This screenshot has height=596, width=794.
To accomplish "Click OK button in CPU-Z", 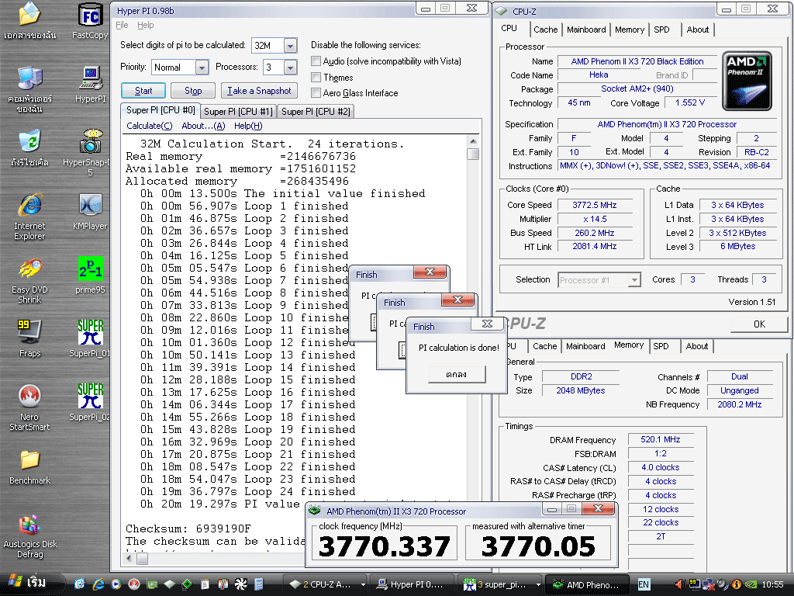I will point(759,324).
